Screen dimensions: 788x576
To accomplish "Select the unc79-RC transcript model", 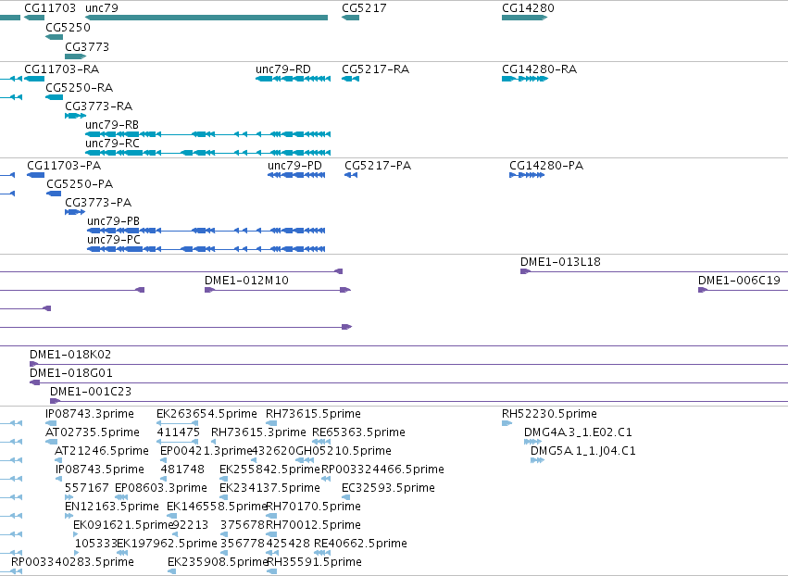I will point(208,153).
